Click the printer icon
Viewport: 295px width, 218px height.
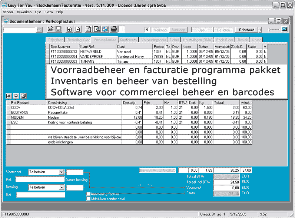tap(114, 29)
